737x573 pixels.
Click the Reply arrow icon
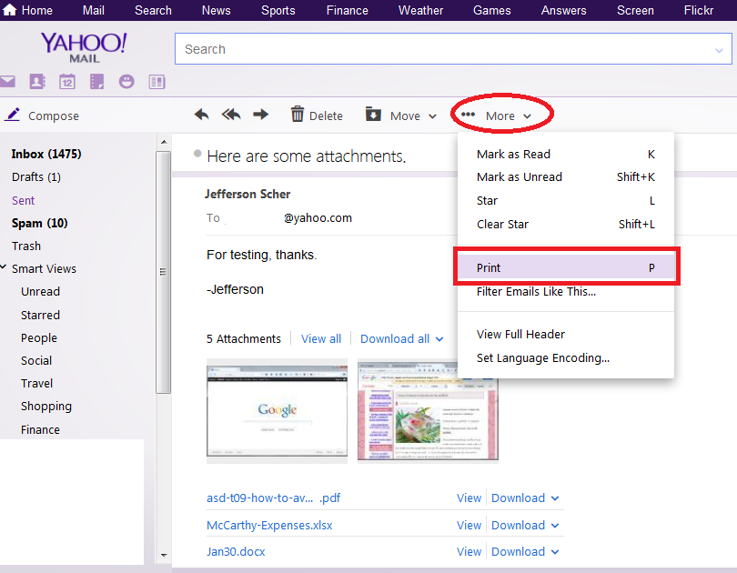[x=202, y=115]
